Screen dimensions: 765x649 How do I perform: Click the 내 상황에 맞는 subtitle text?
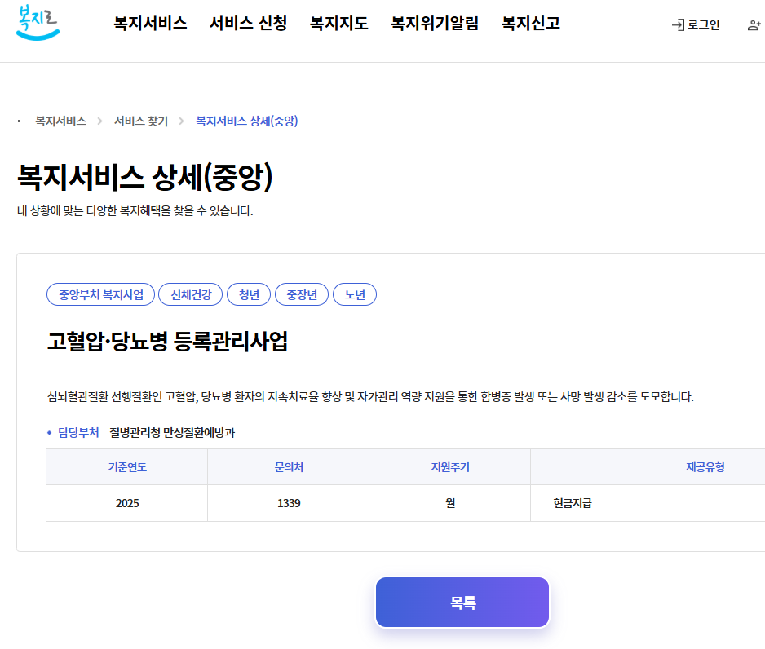pos(135,210)
